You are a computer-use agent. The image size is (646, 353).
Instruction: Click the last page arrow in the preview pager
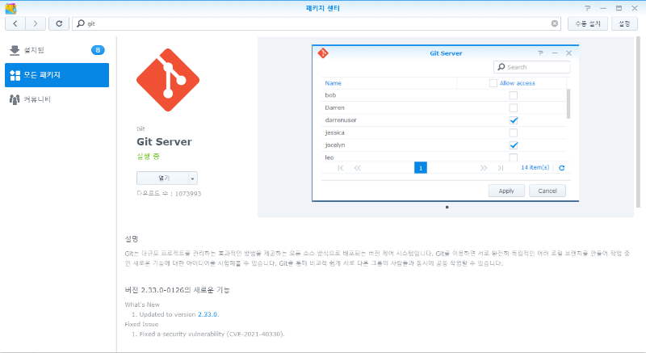click(x=500, y=168)
